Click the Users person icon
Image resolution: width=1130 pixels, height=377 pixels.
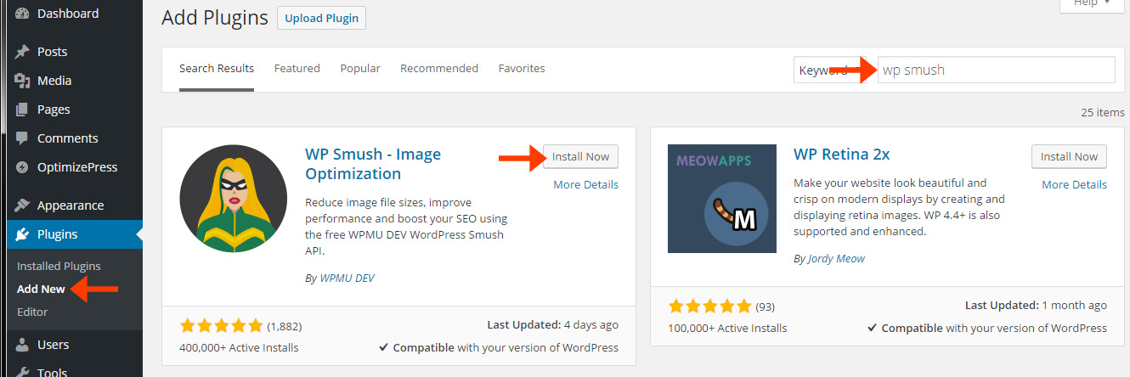coord(22,345)
